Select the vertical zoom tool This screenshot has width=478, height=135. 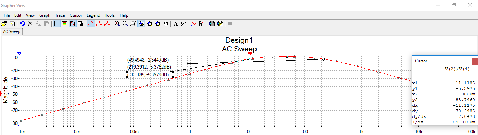tap(158, 24)
